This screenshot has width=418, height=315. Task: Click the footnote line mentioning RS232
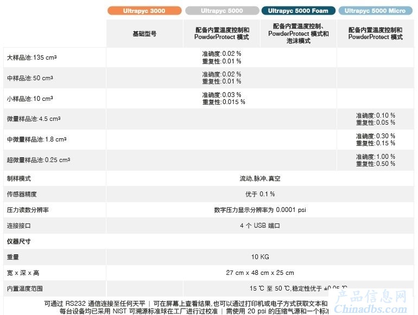pos(186,304)
